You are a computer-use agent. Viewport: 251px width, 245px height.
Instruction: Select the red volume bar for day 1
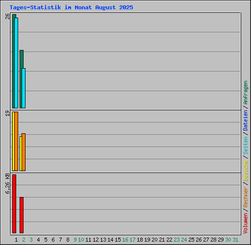point(14,204)
